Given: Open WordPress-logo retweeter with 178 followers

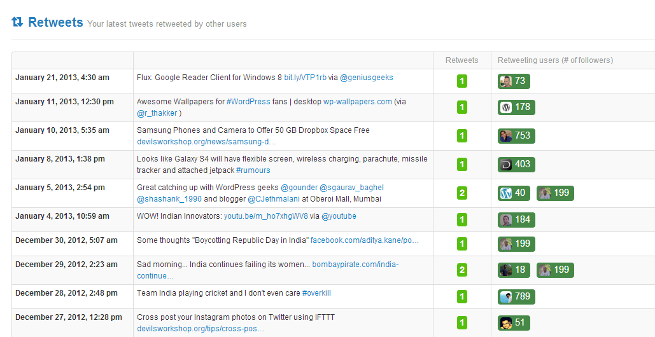Looking at the screenshot, I should (x=516, y=107).
